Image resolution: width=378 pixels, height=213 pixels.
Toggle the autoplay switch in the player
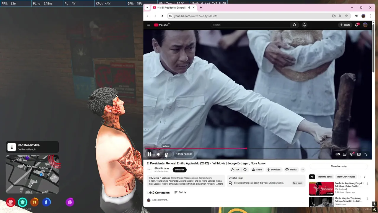[338, 154]
